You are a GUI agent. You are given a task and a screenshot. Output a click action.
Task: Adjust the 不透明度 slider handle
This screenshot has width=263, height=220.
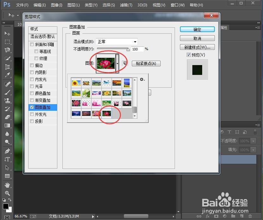(128, 49)
